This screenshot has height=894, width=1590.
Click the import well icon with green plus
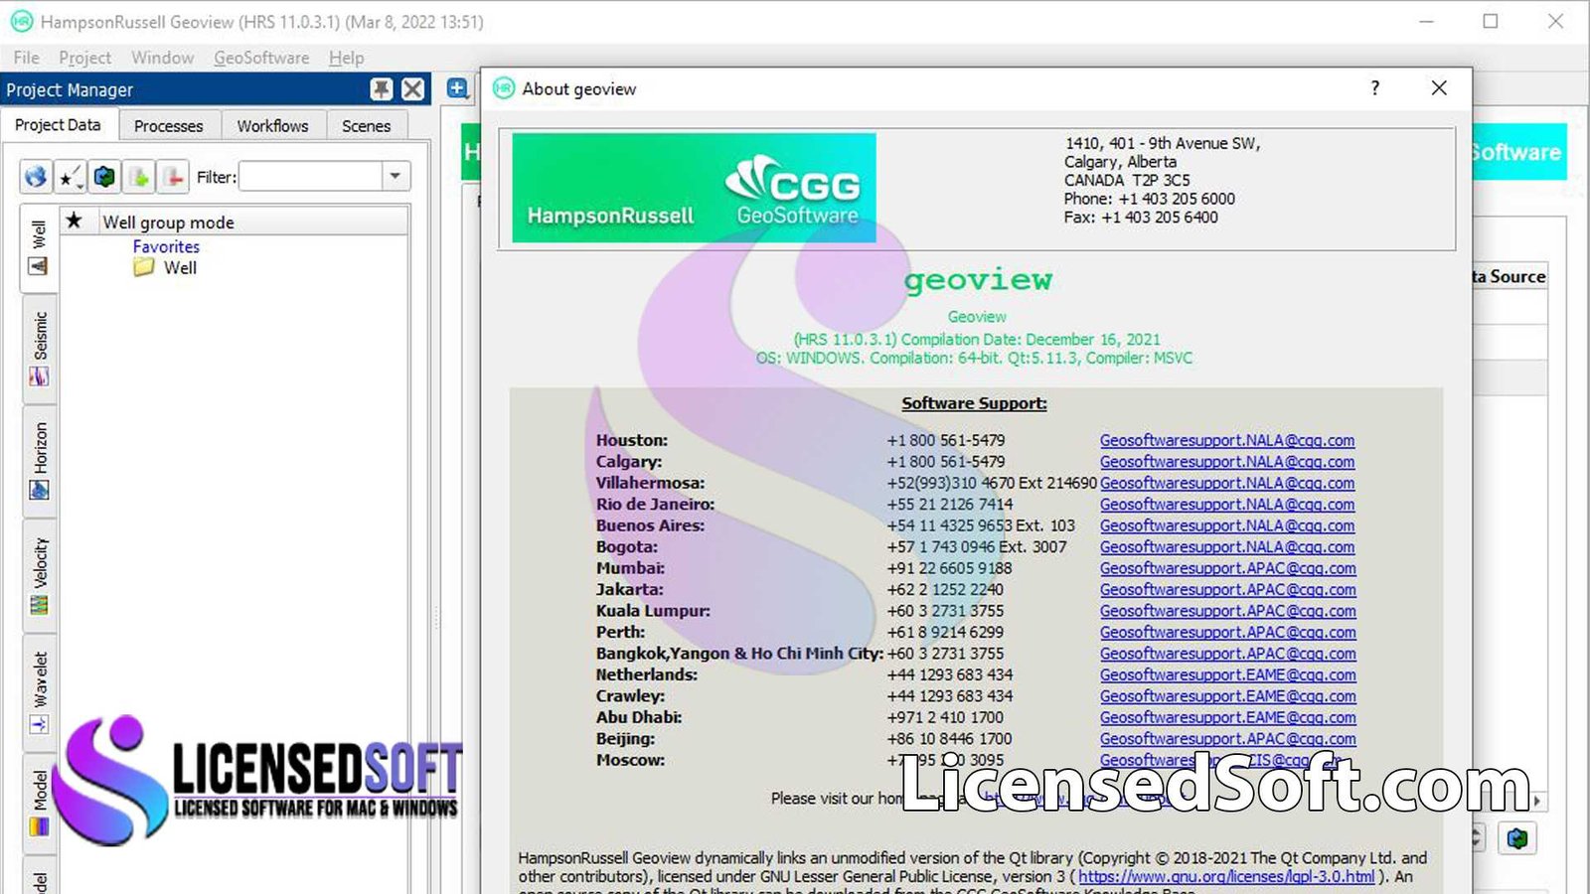click(141, 177)
